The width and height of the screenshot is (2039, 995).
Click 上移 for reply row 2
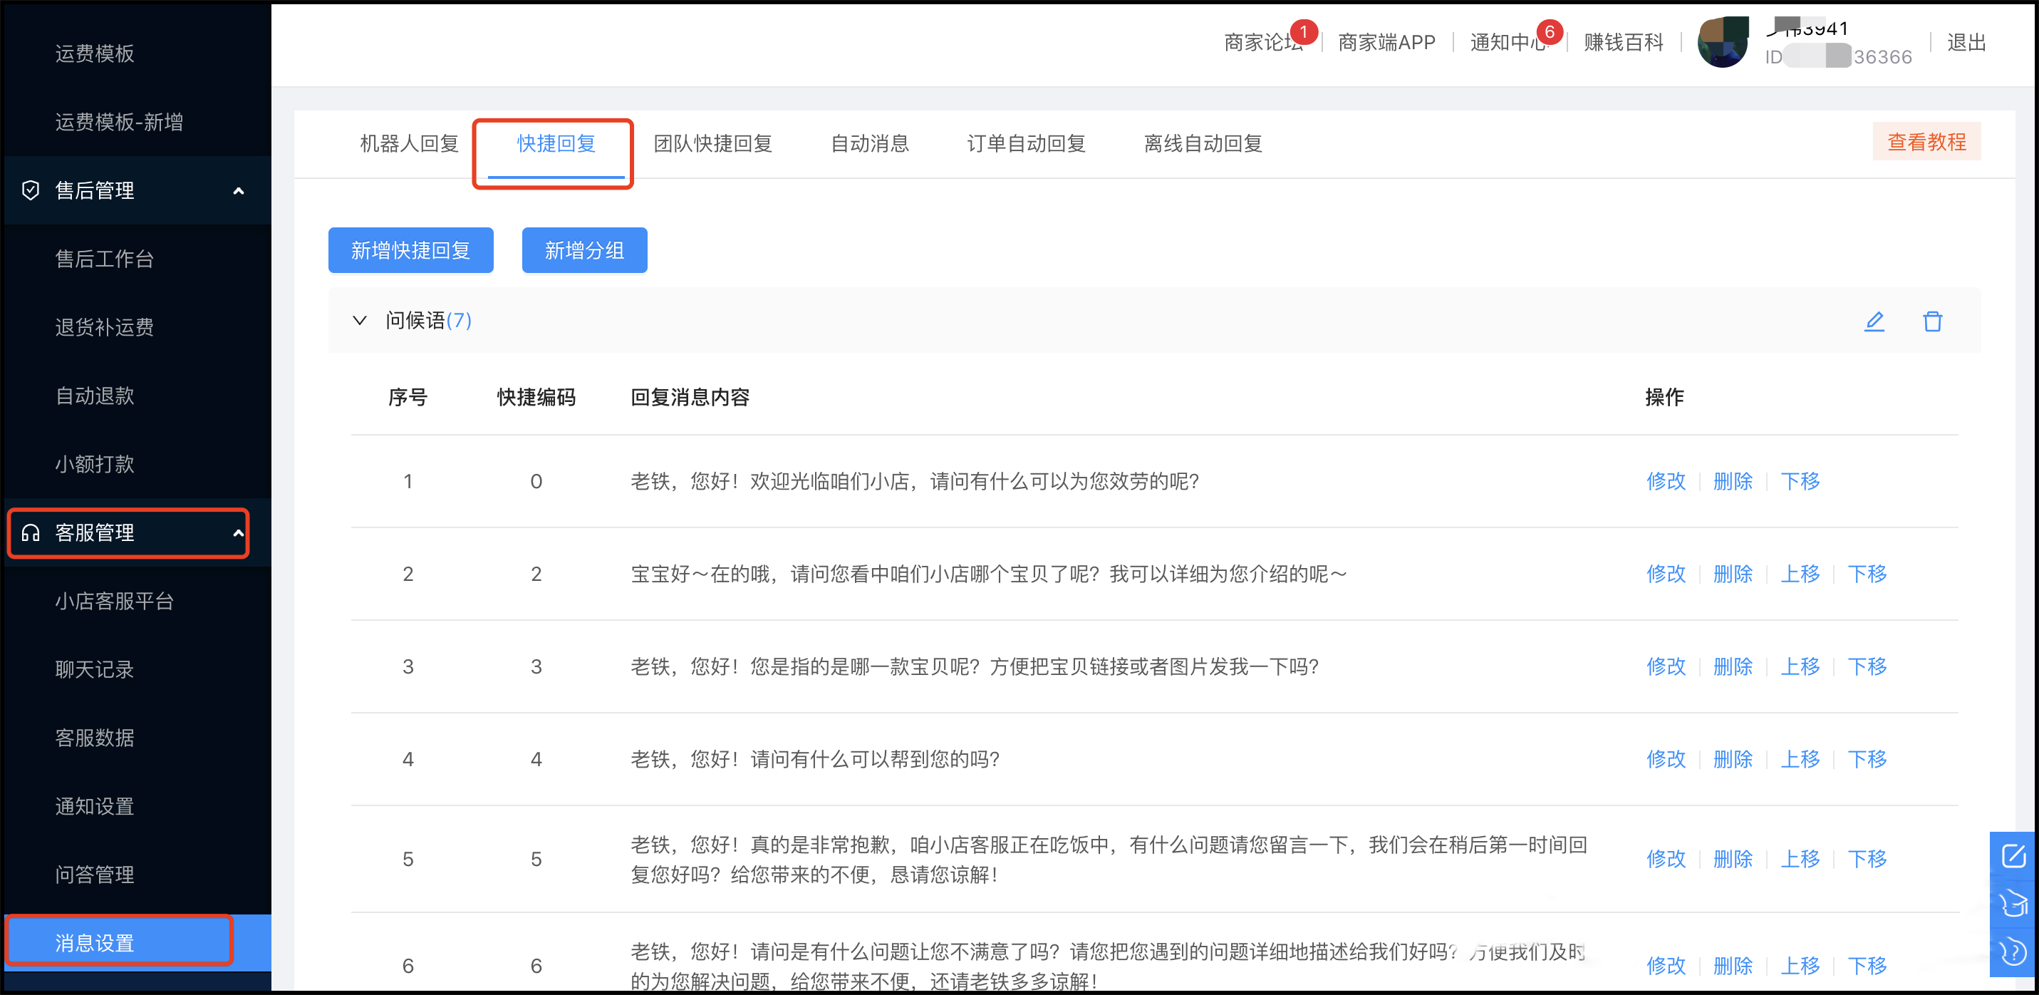coord(1800,574)
